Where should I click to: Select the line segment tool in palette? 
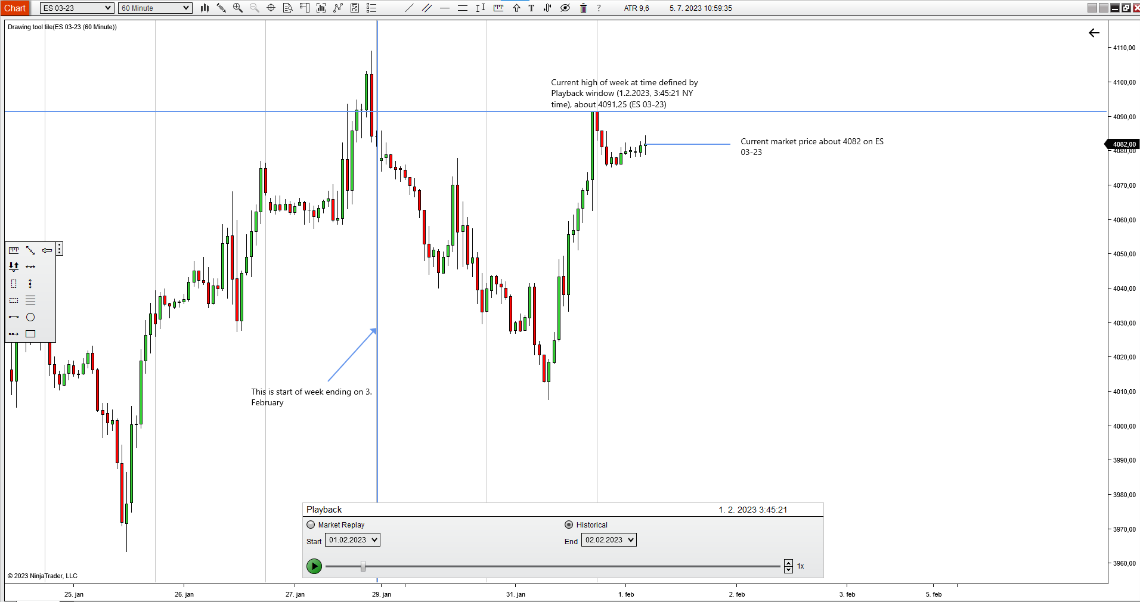point(14,317)
